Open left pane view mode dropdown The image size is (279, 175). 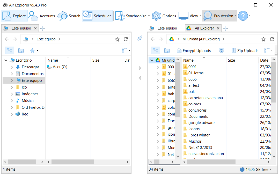[x=126, y=50]
